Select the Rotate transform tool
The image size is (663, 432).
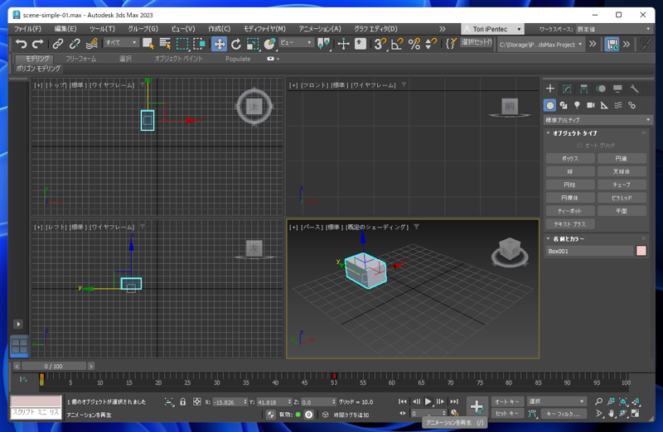[236, 44]
